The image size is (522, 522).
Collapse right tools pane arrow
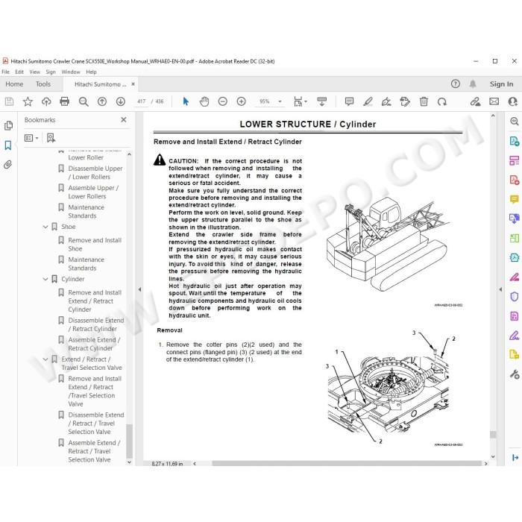[x=500, y=289]
